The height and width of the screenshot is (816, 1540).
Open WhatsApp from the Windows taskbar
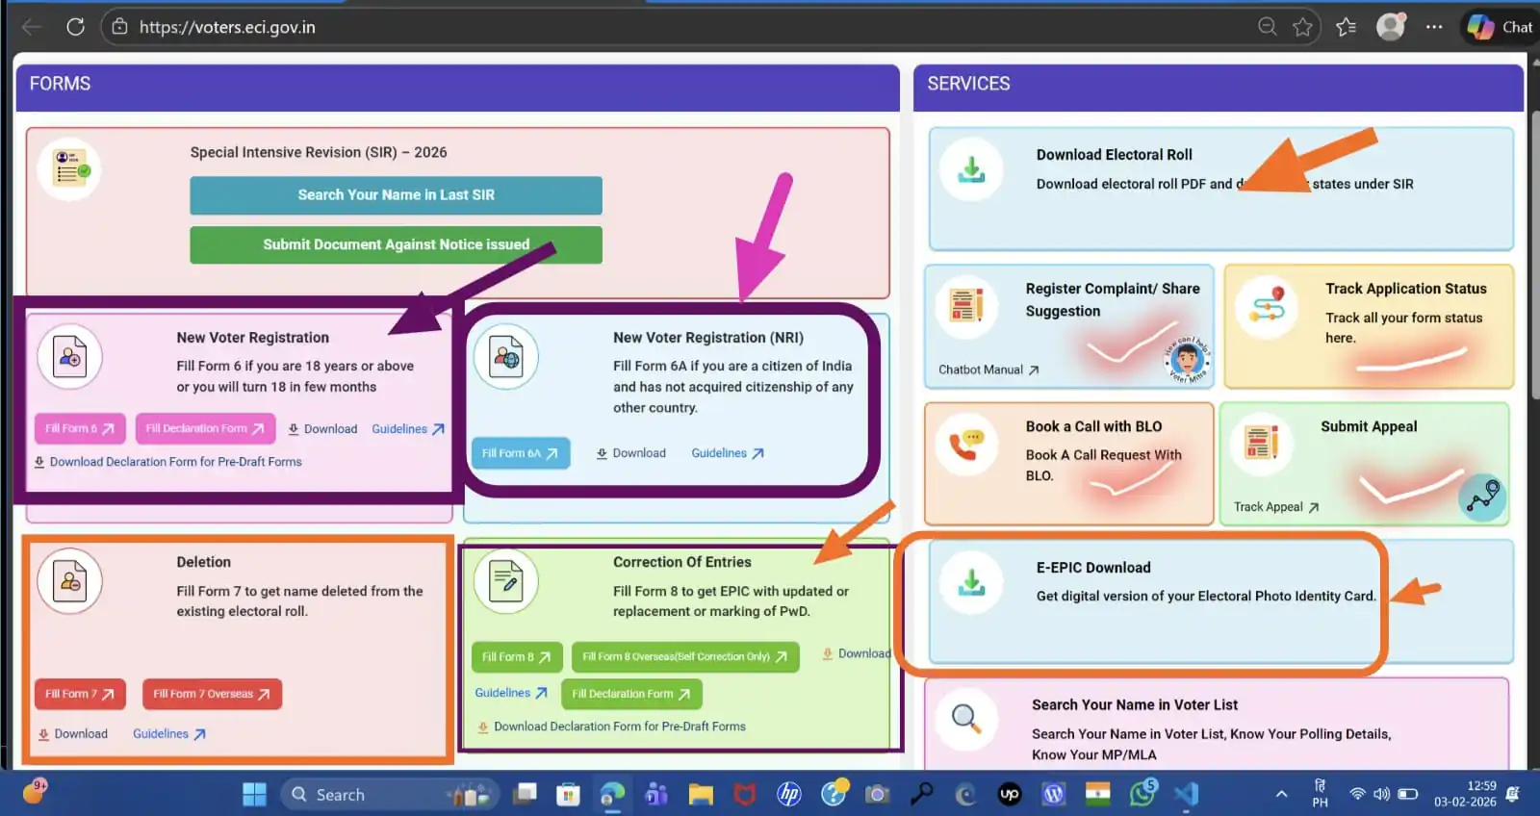pos(1142,794)
